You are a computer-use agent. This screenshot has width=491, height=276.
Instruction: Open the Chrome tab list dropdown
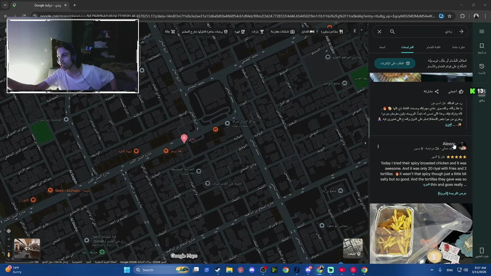5,5
